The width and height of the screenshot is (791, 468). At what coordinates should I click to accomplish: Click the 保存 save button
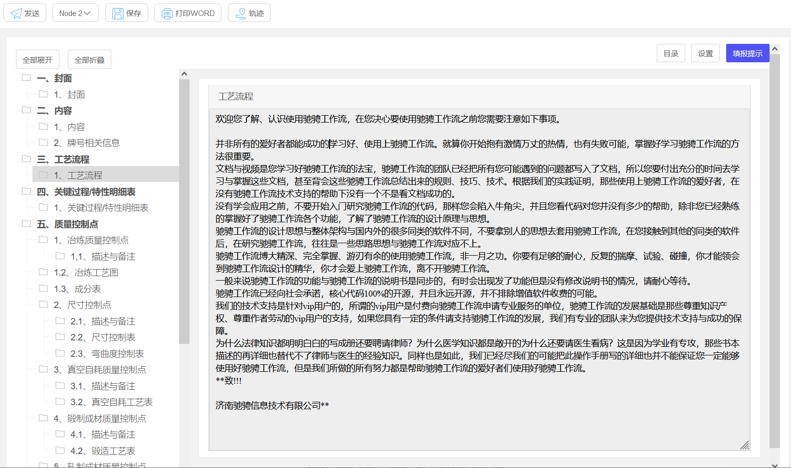pyautogui.click(x=127, y=13)
